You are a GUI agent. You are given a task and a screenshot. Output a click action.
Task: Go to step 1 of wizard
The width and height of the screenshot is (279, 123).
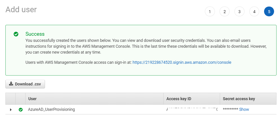[210, 11]
